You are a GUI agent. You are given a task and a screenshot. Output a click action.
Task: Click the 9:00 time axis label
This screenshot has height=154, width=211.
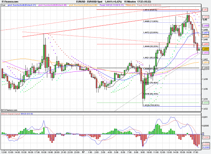click(x=143, y=152)
